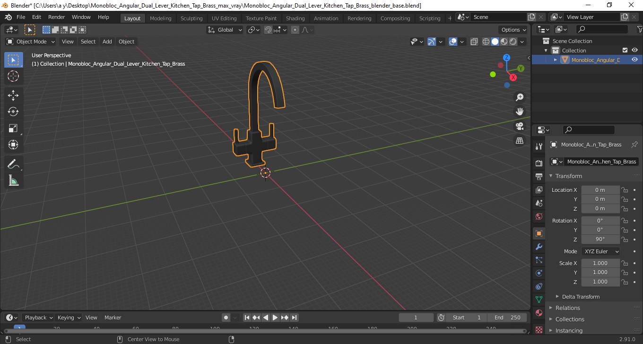Open Active Tool settings tab

pyautogui.click(x=539, y=146)
